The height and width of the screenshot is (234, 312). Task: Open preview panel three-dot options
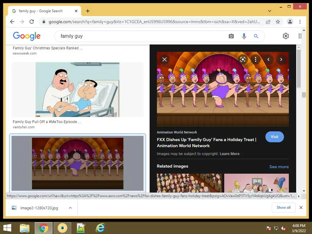click(x=256, y=59)
